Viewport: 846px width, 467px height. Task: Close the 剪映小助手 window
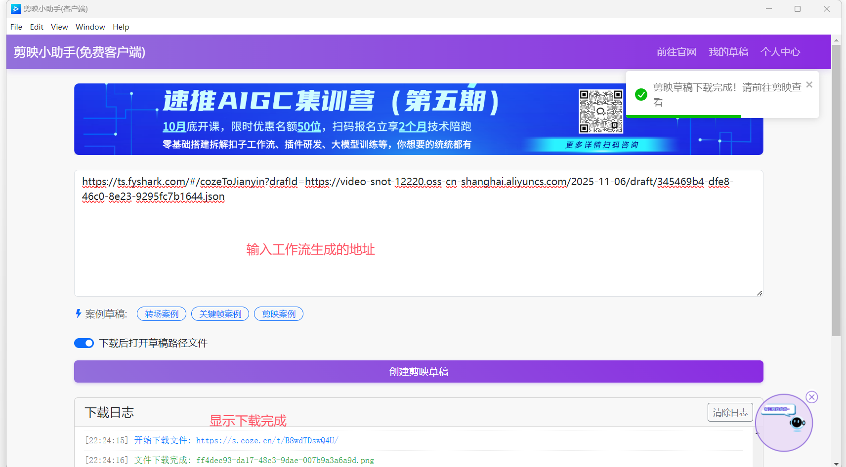(826, 9)
